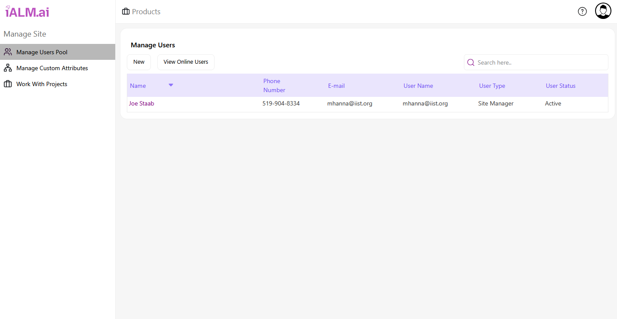Click the New button

coord(138,62)
